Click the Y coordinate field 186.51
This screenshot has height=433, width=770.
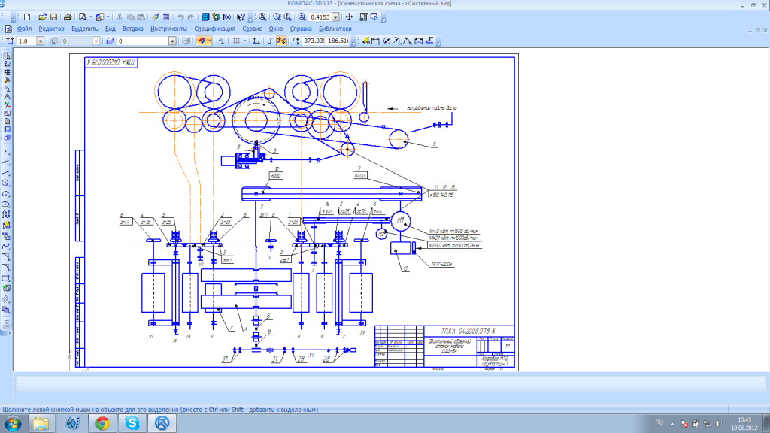pyautogui.click(x=338, y=41)
